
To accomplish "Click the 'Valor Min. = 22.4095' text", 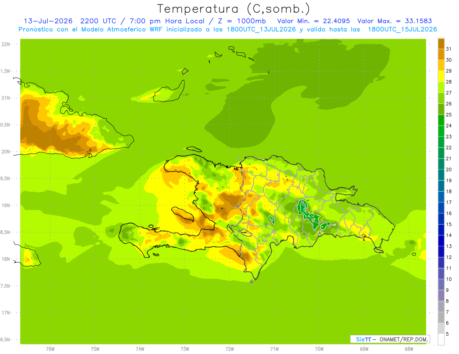I will pos(313,21).
